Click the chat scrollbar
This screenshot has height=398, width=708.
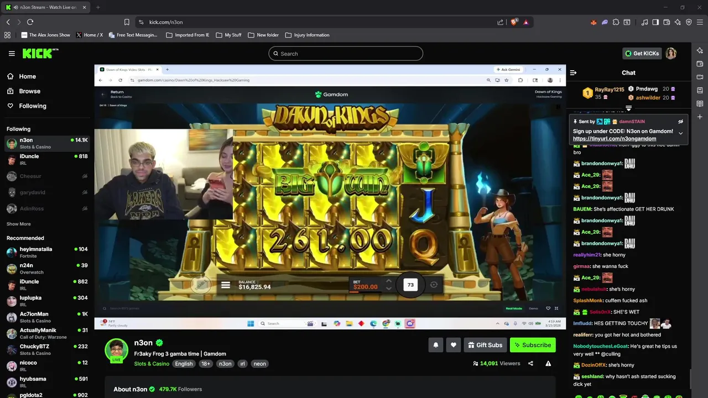690,379
